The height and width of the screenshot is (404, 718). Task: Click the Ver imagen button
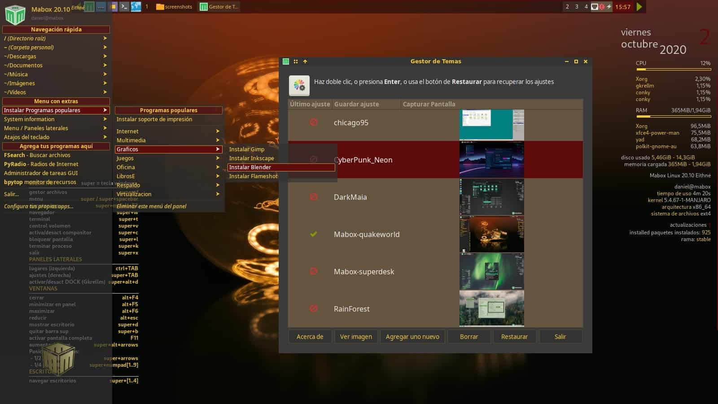tap(356, 336)
